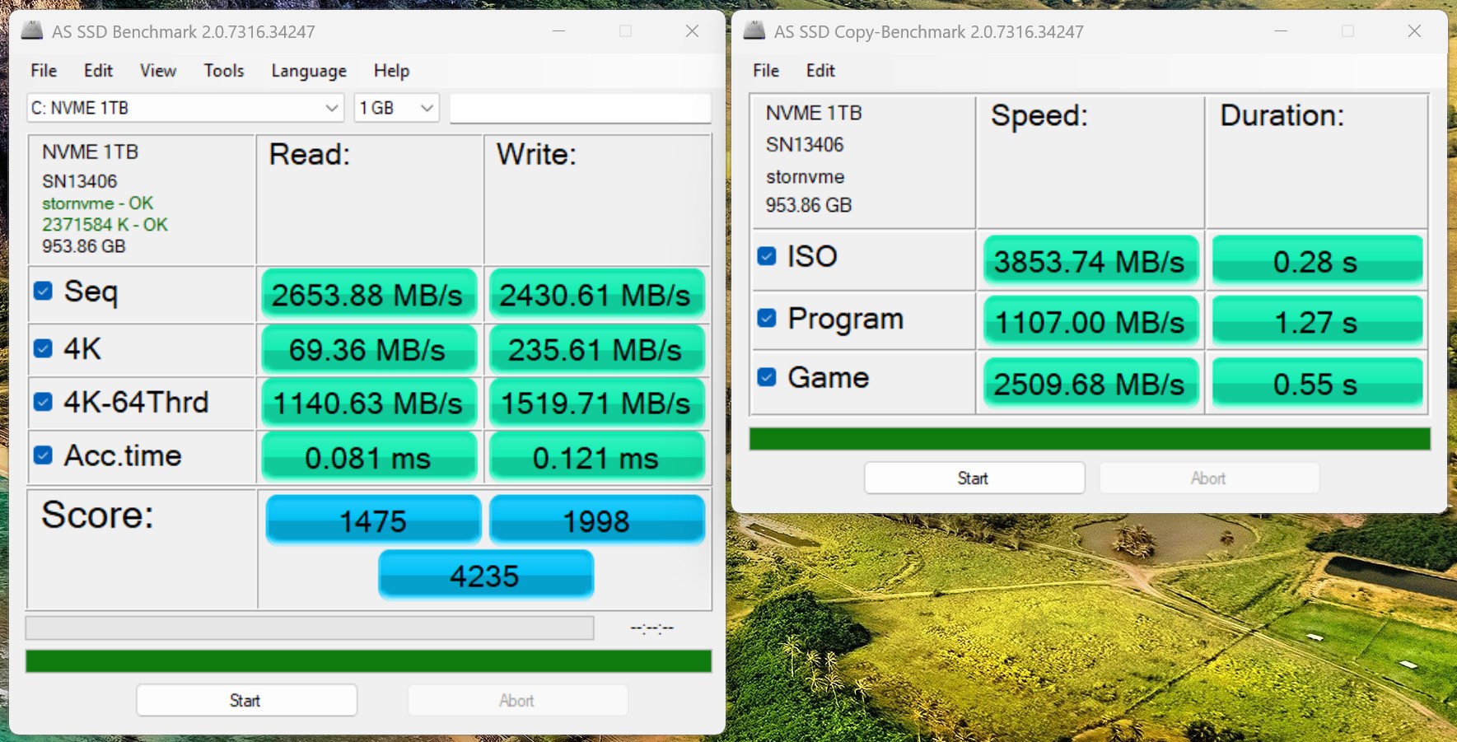
Task: Click the green progress bar in Copy-Benchmark
Action: pos(1089,439)
